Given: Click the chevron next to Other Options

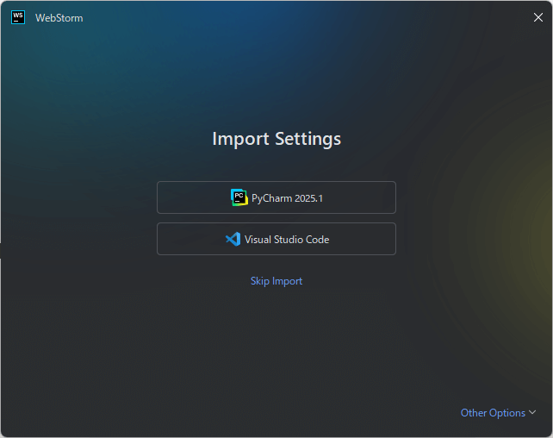Looking at the screenshot, I should coord(532,413).
